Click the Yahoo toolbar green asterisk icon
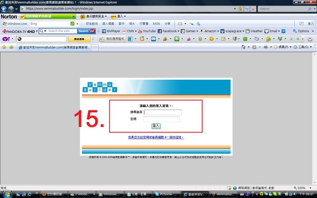This screenshot has height=198, width=317. coord(176,39)
